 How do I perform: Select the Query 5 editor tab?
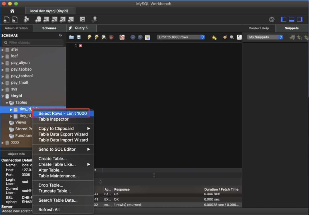click(x=81, y=28)
